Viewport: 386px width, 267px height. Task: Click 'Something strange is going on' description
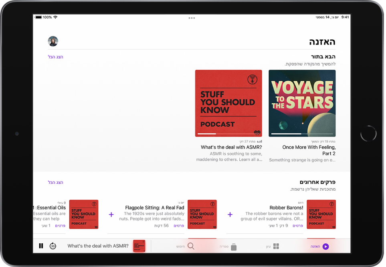click(x=302, y=160)
